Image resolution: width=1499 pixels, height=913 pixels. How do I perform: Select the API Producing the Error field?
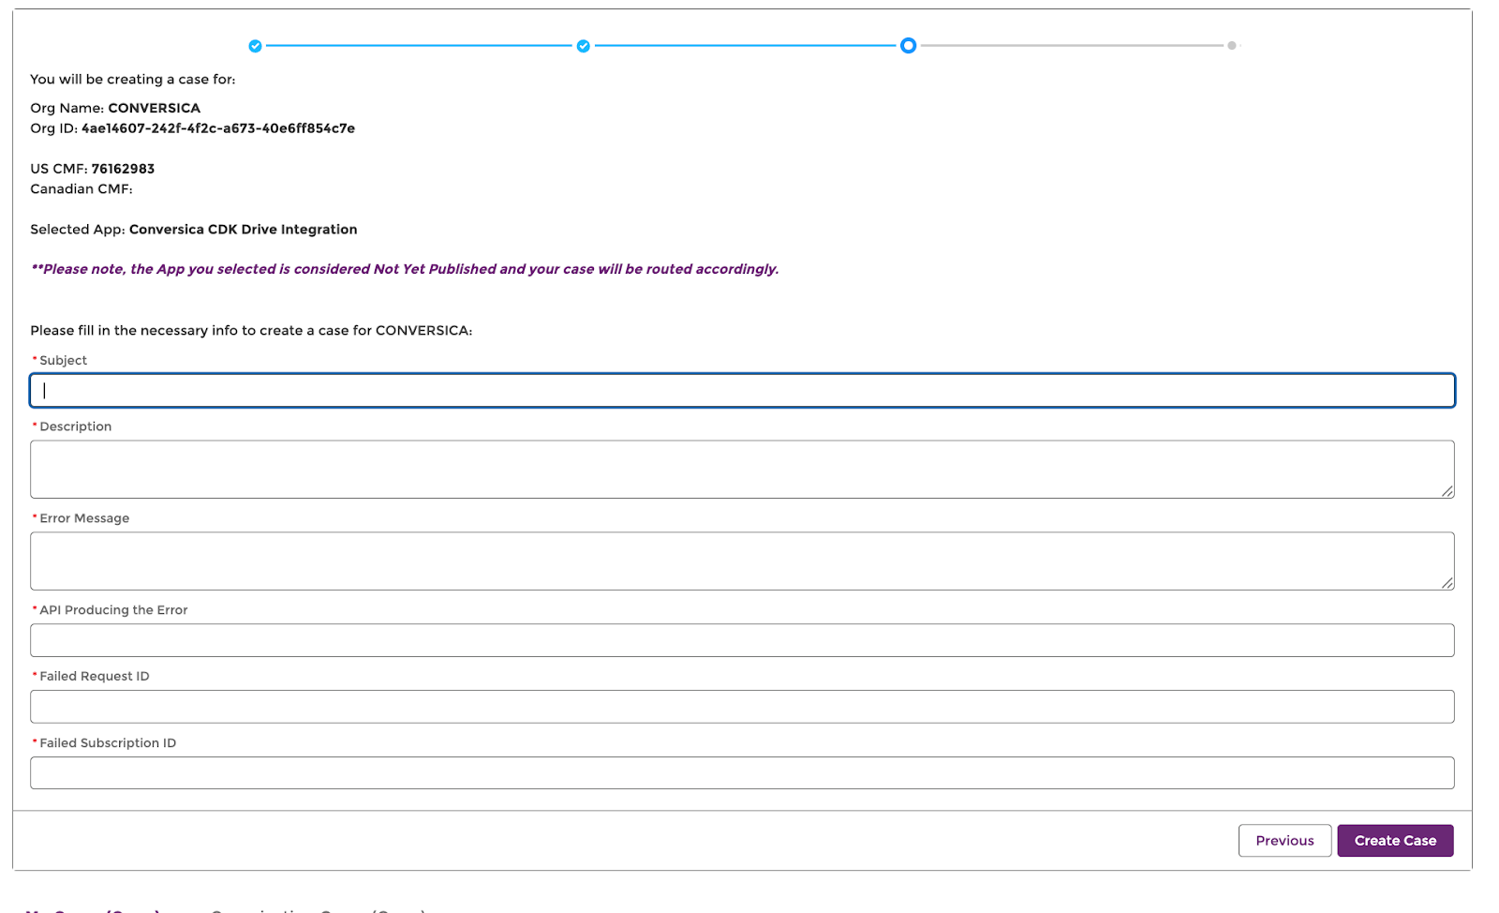point(741,640)
